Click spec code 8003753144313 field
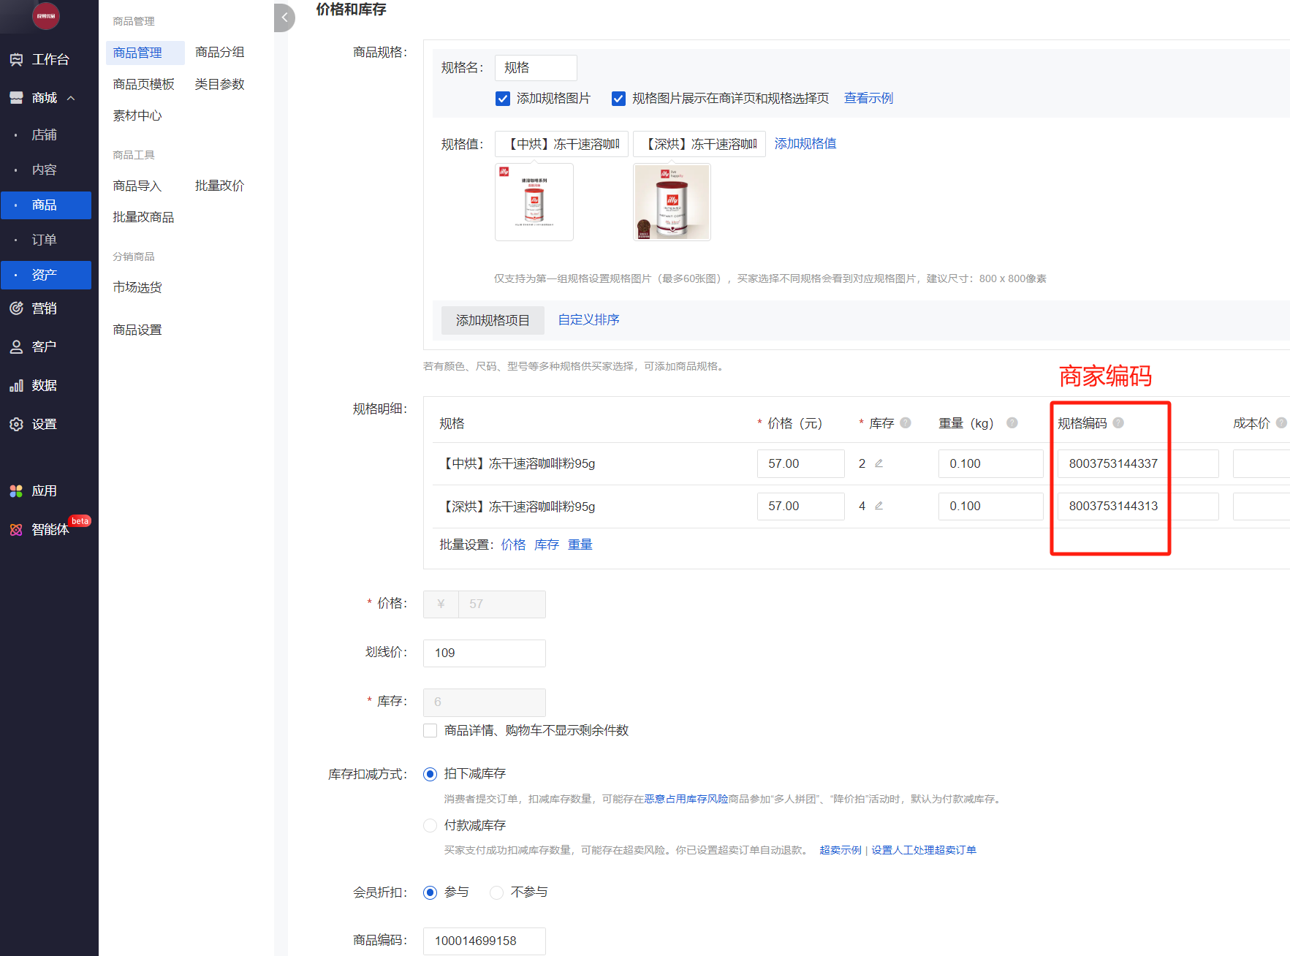The height and width of the screenshot is (956, 1290). (1138, 507)
